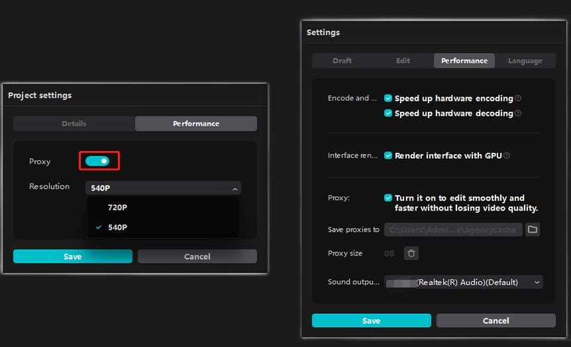Uncheck Speed up hardware encoding
The image size is (571, 347).
coord(388,98)
